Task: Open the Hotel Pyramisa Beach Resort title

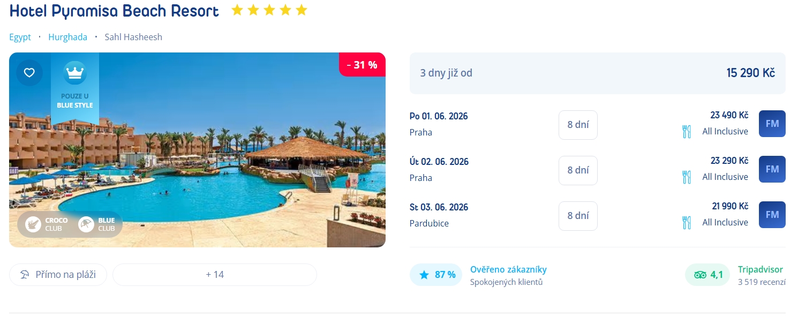Action: tap(114, 11)
